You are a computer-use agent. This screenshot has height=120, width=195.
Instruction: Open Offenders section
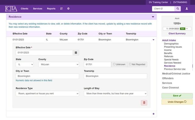click(x=168, y=78)
